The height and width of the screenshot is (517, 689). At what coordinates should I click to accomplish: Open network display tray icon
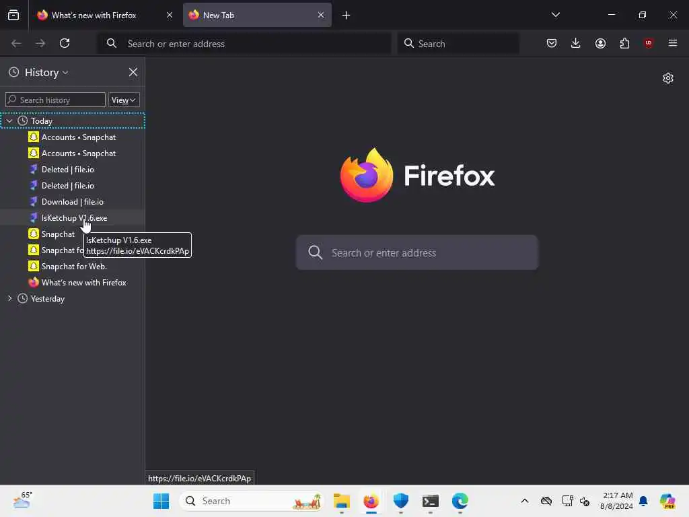pyautogui.click(x=567, y=501)
